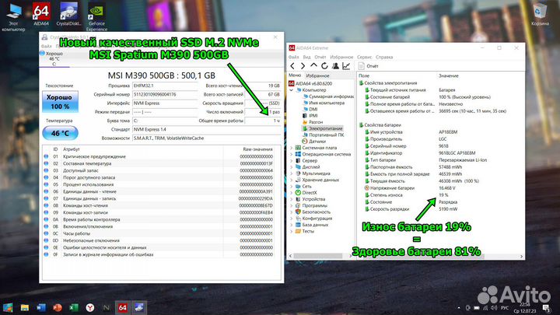This screenshot has width=560, height=315.
Task: Open Этот компьютер desktop icon
Action: [x=13, y=17]
